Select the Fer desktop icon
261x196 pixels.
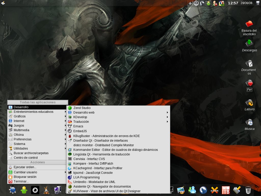click(249, 86)
